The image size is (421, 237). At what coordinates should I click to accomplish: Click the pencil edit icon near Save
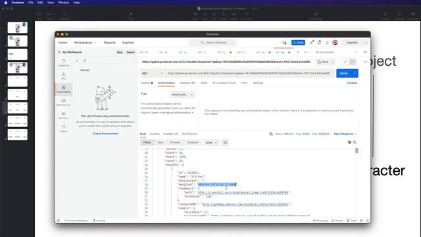[x=345, y=62]
